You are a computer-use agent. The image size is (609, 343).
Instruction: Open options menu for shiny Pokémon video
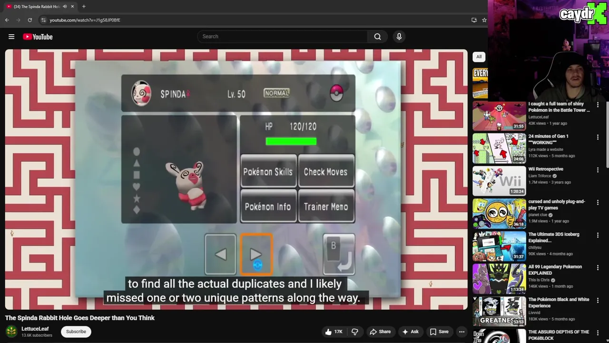coord(598,104)
